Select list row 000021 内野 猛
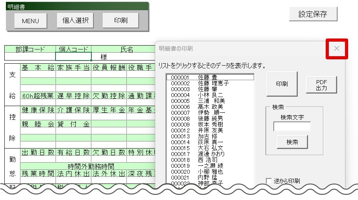 210,178
